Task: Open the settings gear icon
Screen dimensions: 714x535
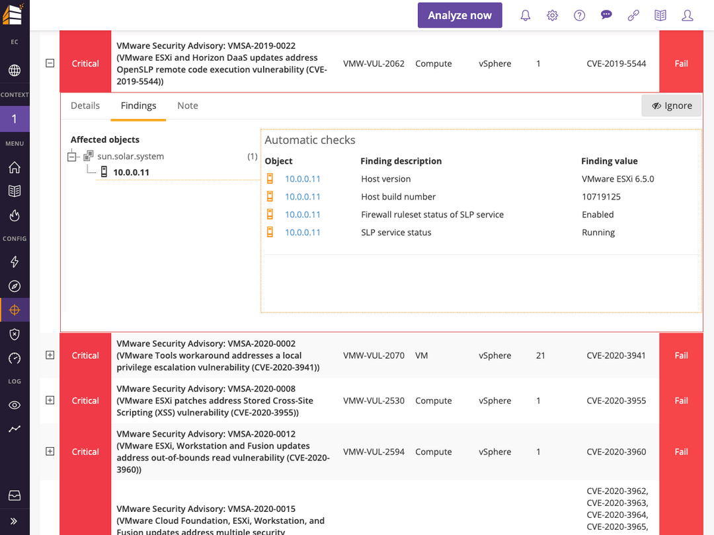Action: click(x=552, y=15)
